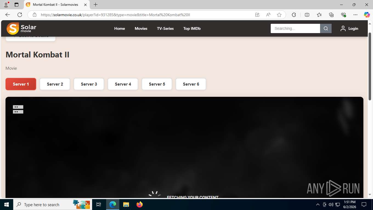Click the magnifier search button
The width and height of the screenshot is (373, 210).
326,28
